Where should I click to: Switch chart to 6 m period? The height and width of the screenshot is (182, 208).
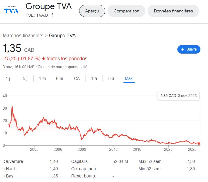pyautogui.click(x=59, y=78)
